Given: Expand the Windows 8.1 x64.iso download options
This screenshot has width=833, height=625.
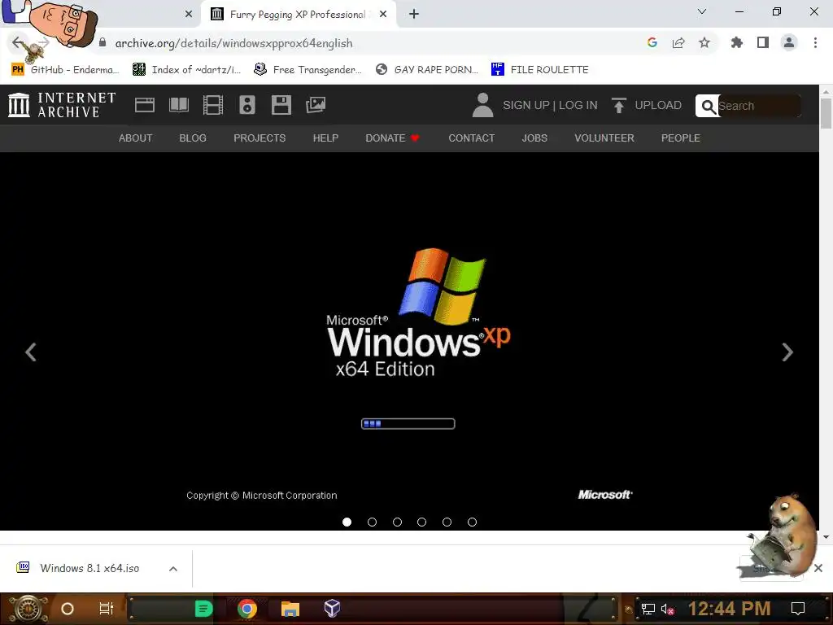Looking at the screenshot, I should 173,569.
